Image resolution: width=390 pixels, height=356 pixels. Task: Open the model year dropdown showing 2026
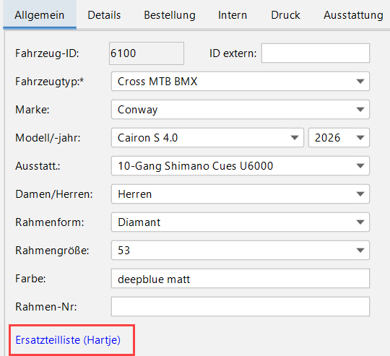[339, 137]
